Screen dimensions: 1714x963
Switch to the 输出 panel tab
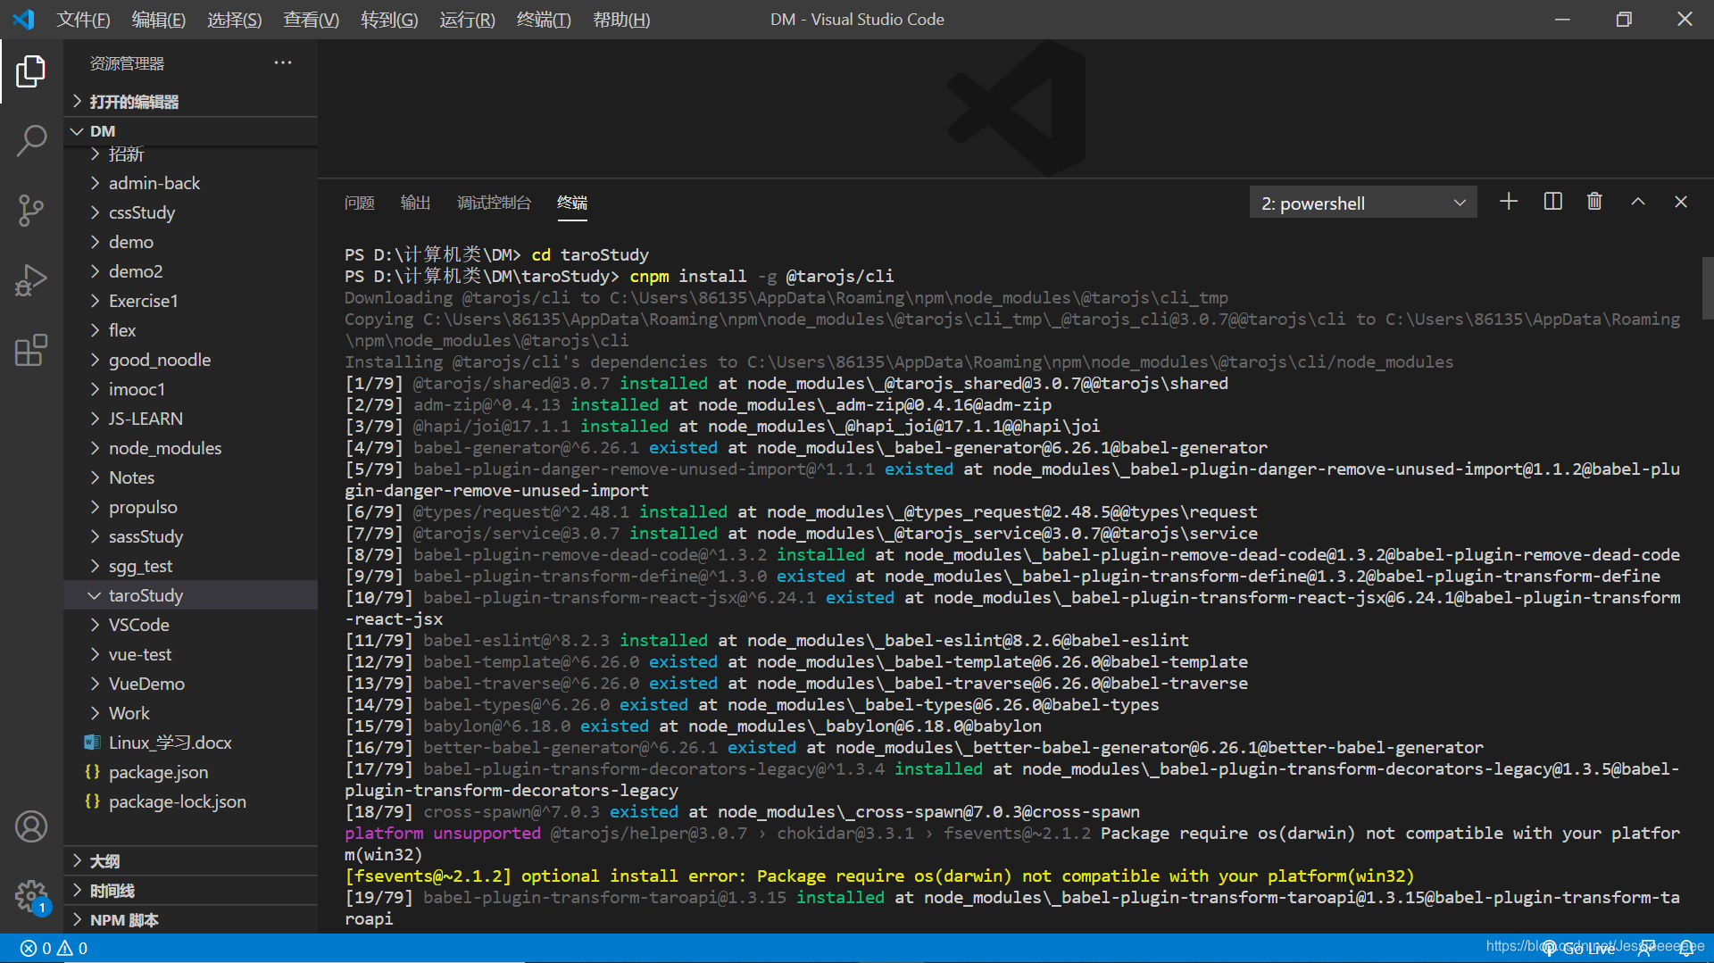click(x=415, y=203)
